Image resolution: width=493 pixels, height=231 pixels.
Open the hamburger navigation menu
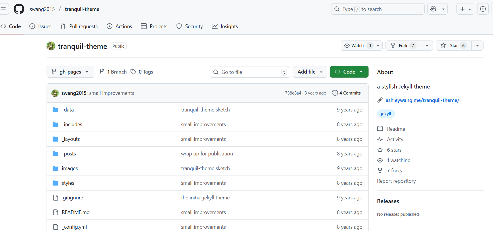(x=3, y=9)
